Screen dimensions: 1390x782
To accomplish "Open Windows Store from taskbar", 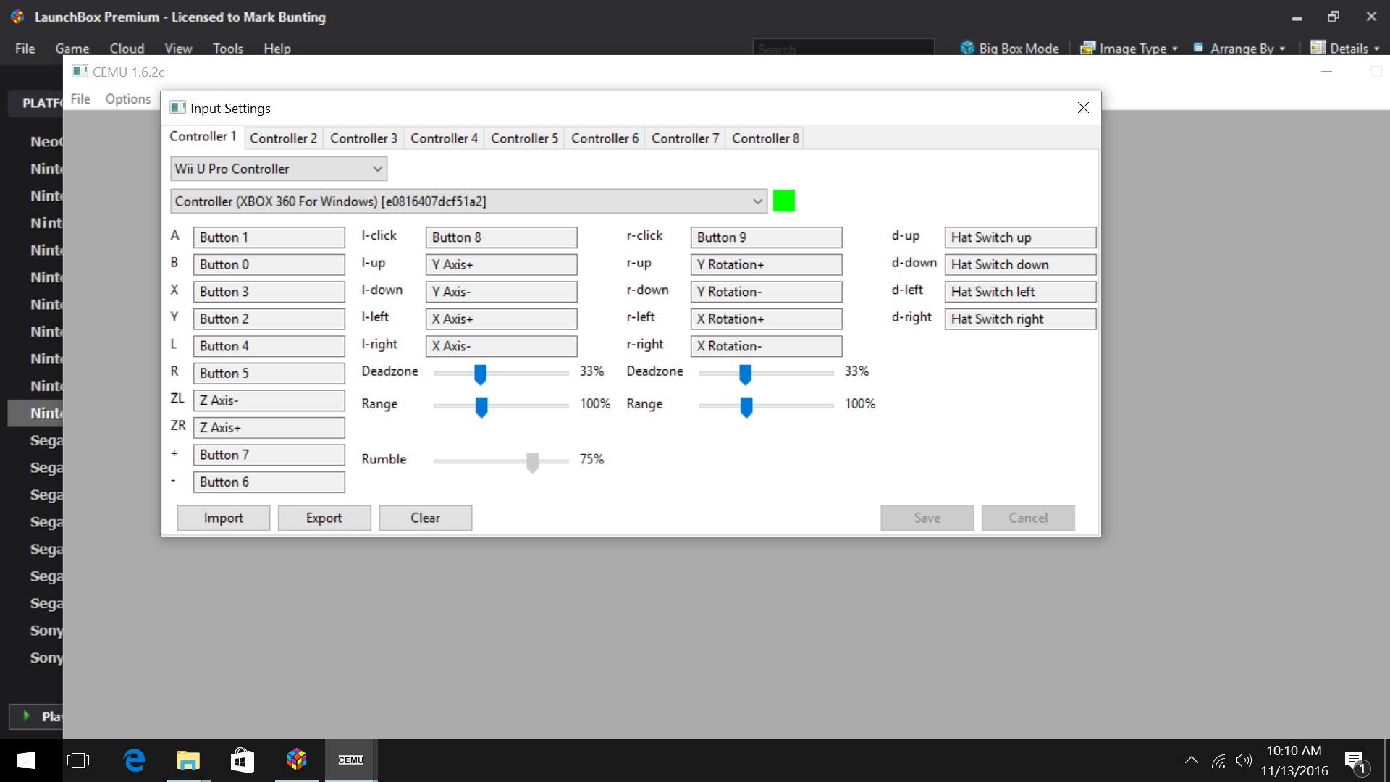I will [x=243, y=760].
